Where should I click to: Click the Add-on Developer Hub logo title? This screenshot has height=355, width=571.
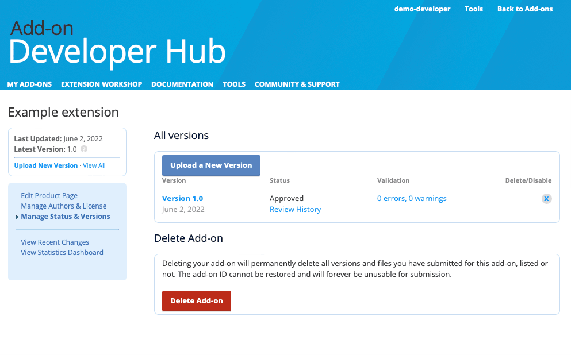tap(117, 44)
